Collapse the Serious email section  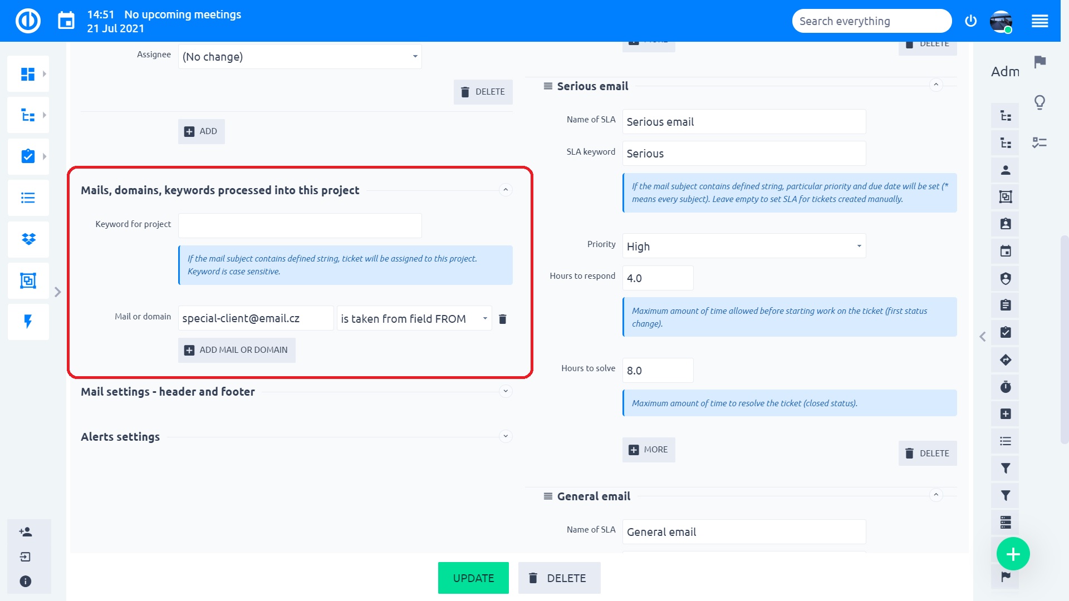[935, 85]
